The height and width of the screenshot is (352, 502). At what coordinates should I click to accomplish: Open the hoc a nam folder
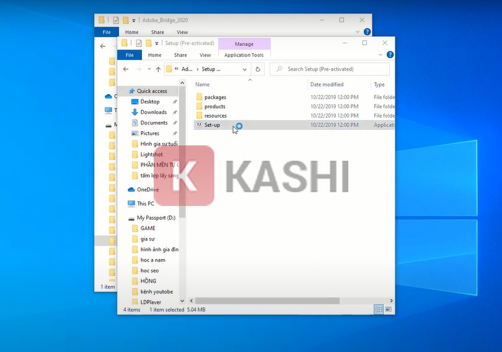pyautogui.click(x=152, y=260)
